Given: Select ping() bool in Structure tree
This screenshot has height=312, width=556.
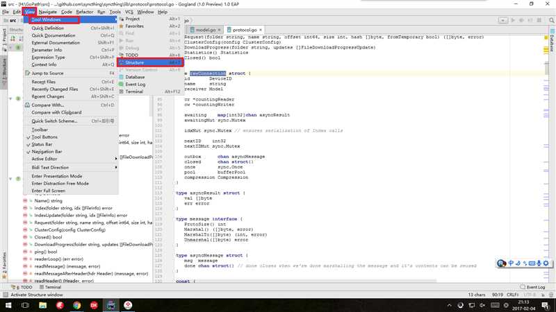Looking at the screenshot, I should [x=45, y=252].
